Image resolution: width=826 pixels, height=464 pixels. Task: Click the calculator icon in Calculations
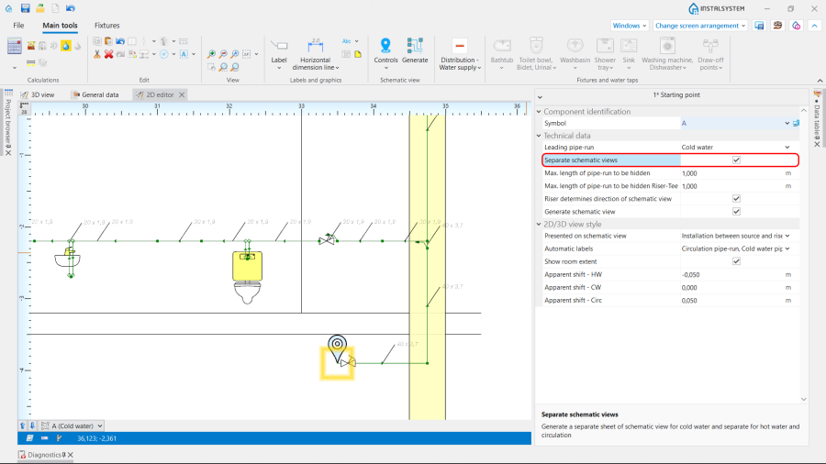tap(14, 46)
